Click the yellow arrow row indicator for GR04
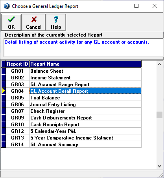 click(x=4, y=91)
